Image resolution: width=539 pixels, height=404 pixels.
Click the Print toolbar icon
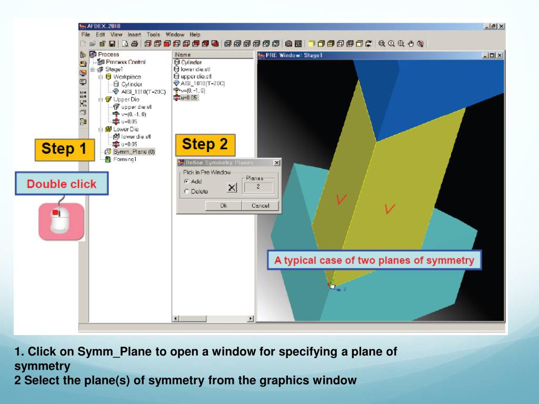tap(135, 44)
